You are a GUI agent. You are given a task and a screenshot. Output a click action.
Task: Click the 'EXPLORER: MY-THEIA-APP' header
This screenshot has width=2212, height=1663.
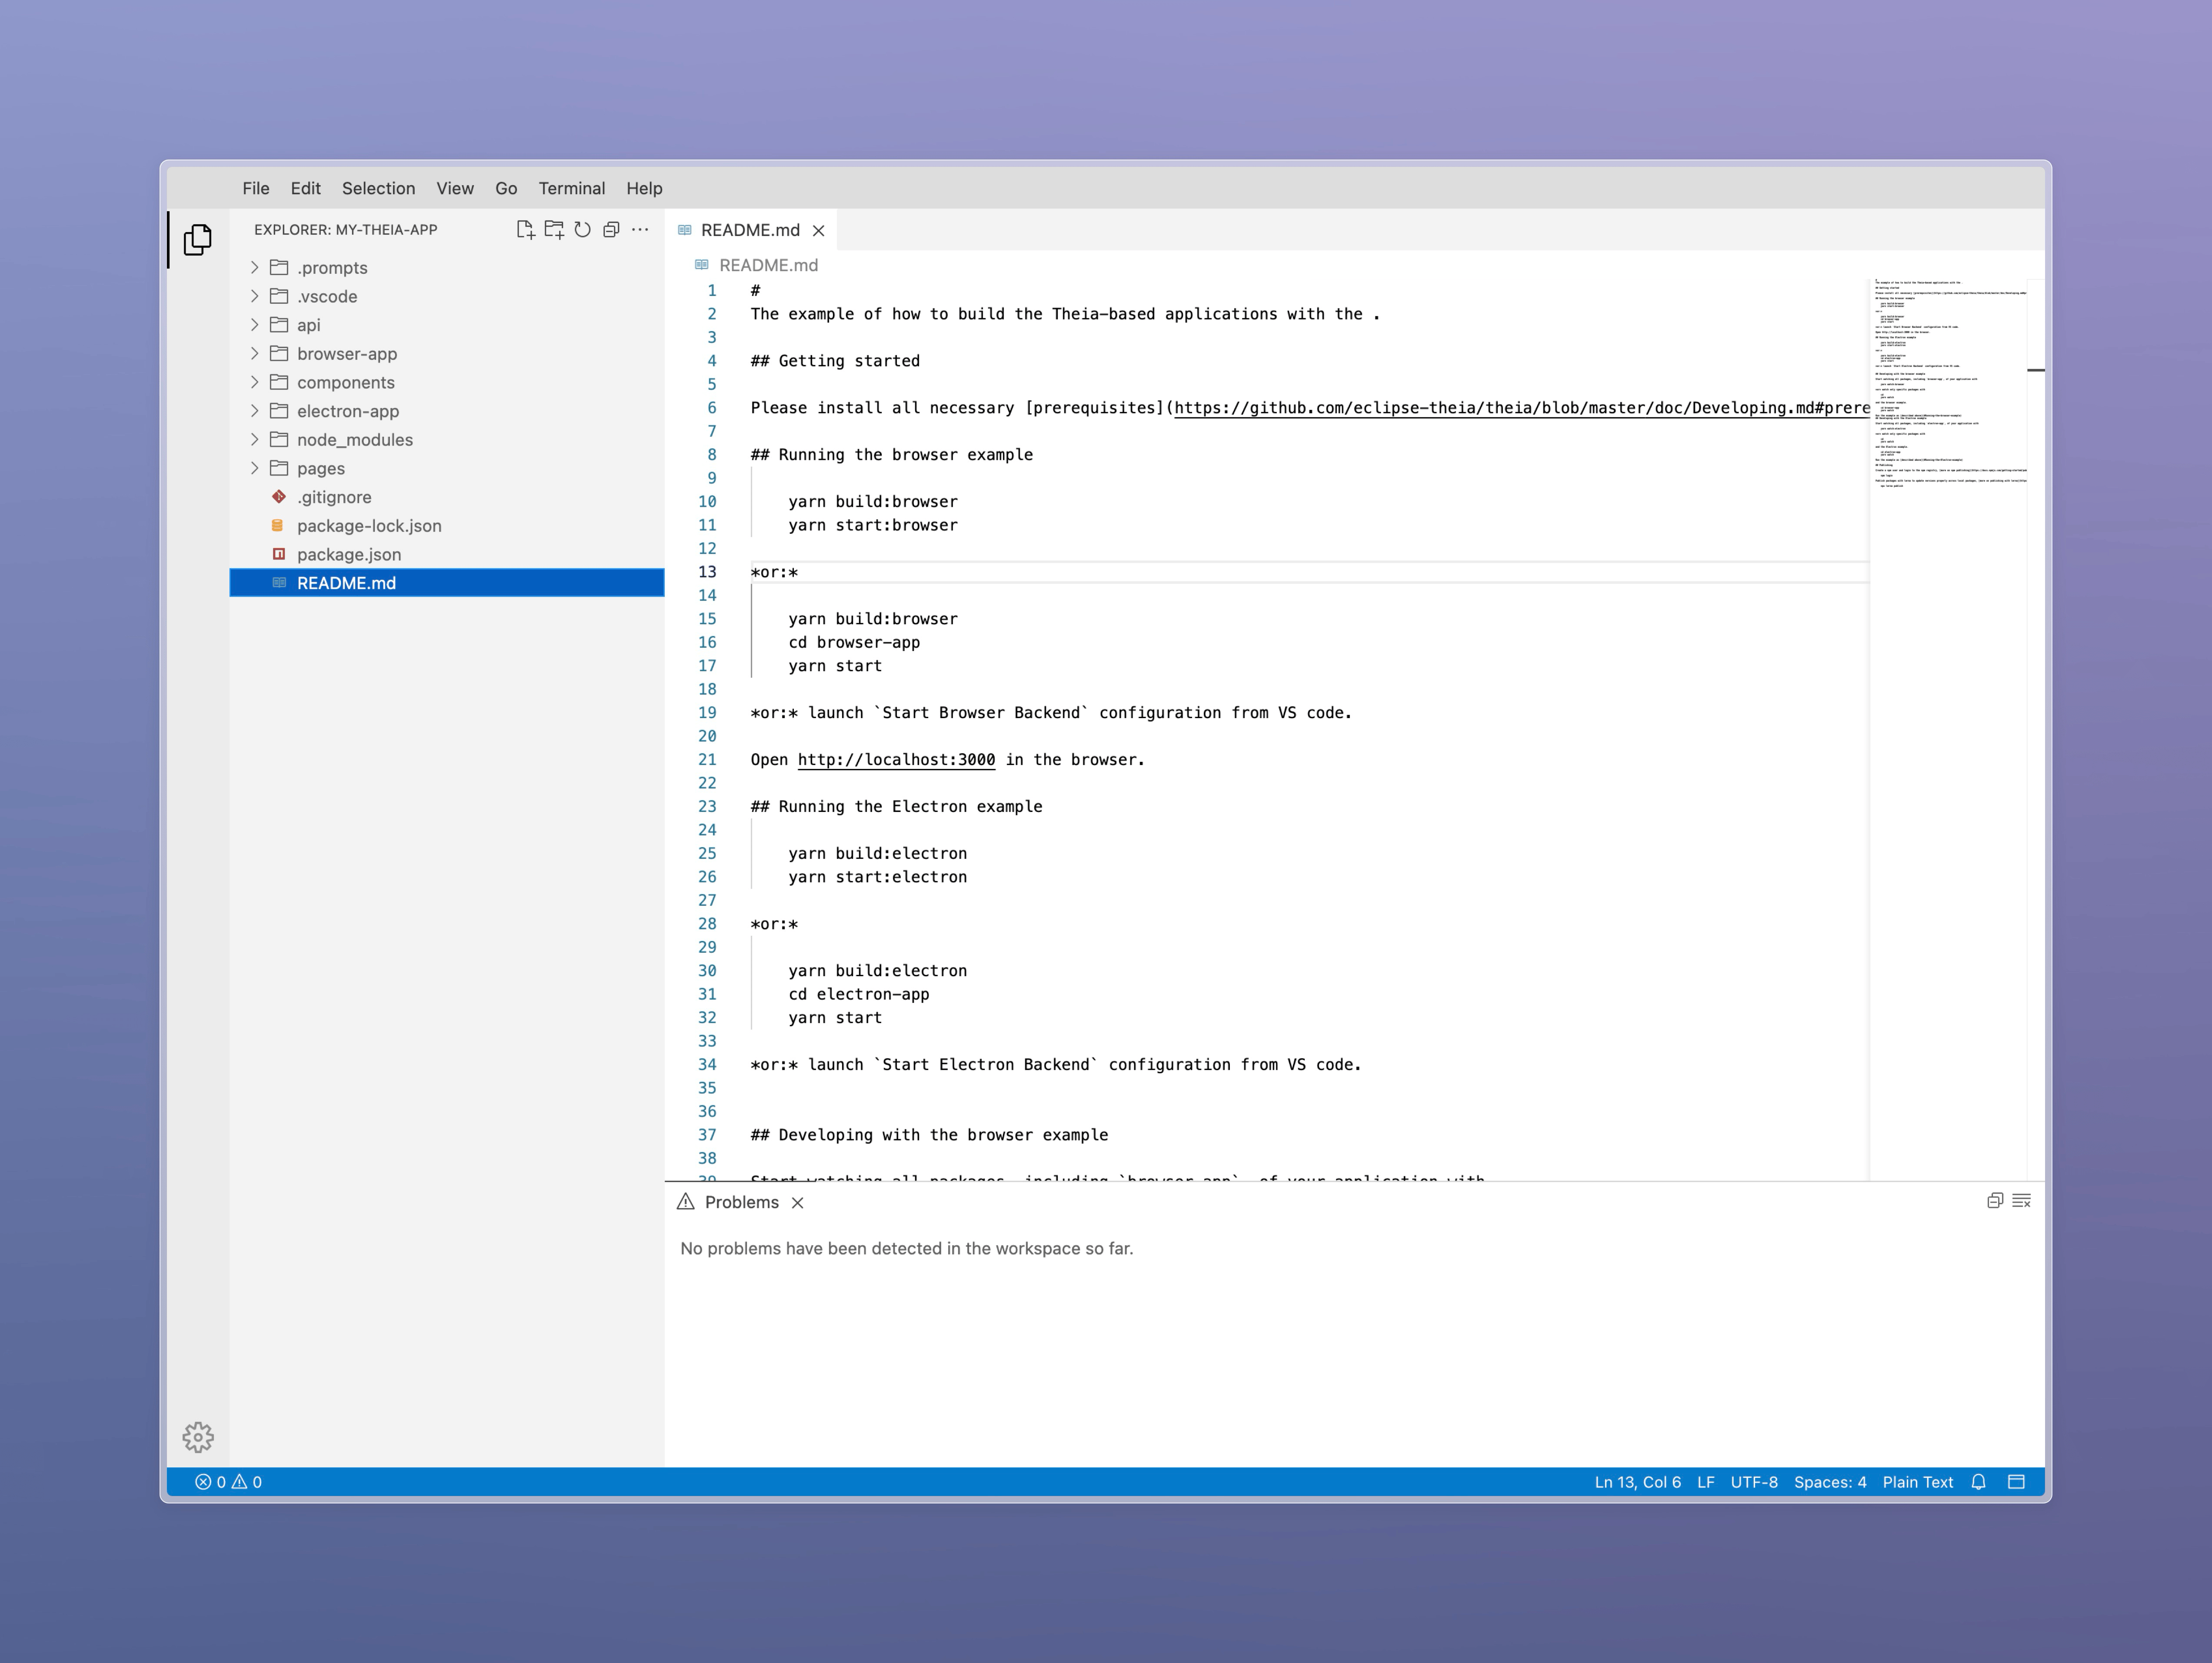(345, 230)
